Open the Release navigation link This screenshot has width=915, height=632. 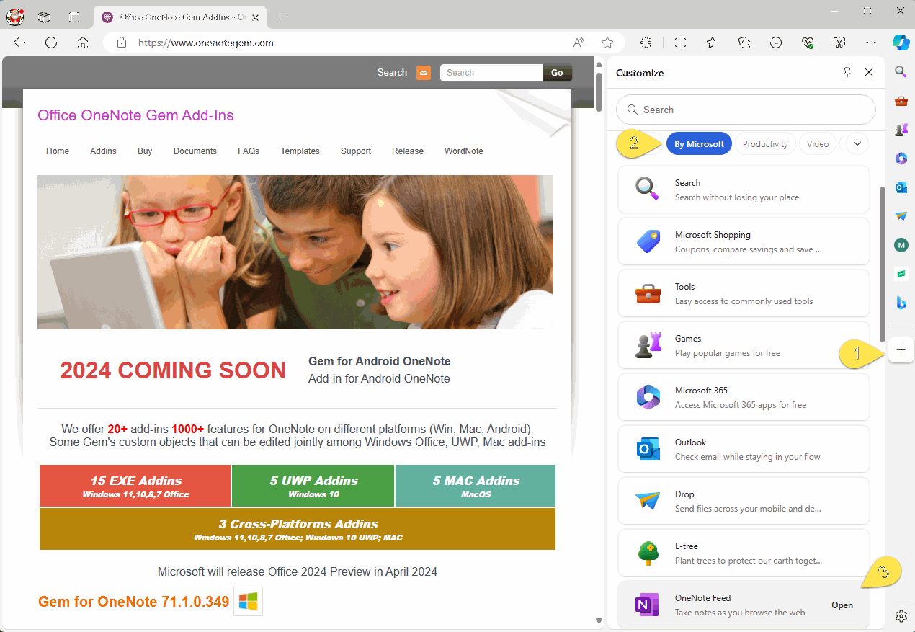[408, 151]
